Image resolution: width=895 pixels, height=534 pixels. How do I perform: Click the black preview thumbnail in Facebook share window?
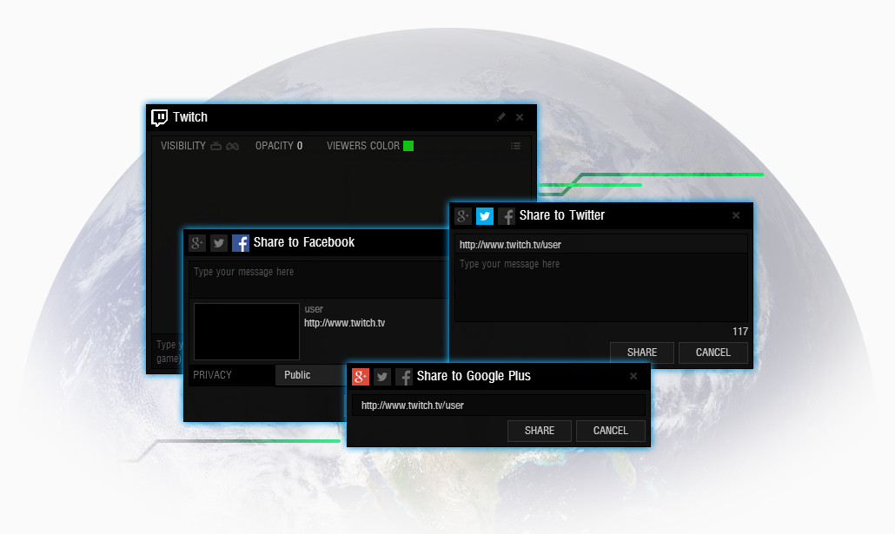(x=247, y=332)
